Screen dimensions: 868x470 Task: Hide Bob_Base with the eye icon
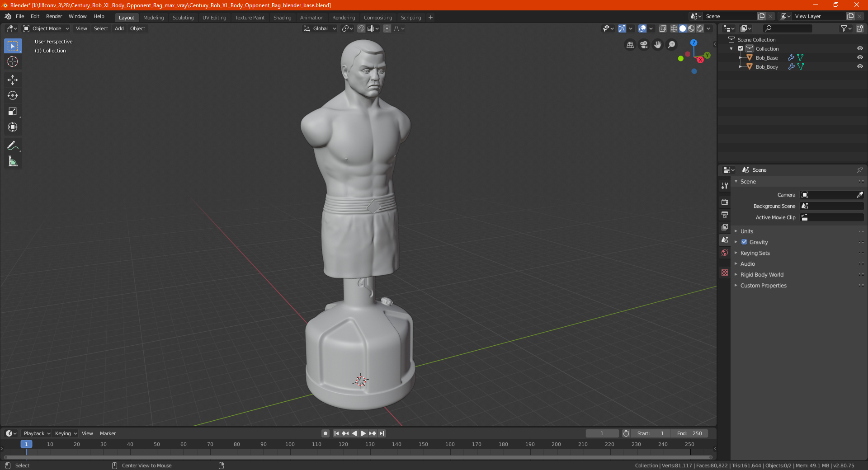click(x=860, y=57)
